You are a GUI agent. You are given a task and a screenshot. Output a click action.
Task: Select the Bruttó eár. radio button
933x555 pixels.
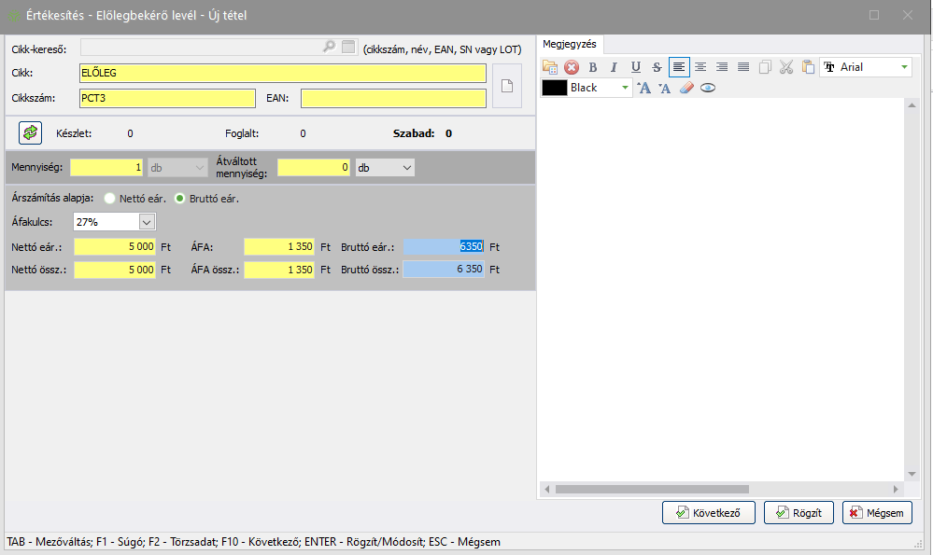(180, 199)
